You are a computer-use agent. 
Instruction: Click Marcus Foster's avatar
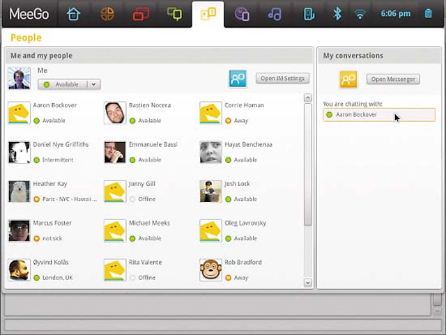point(19,231)
